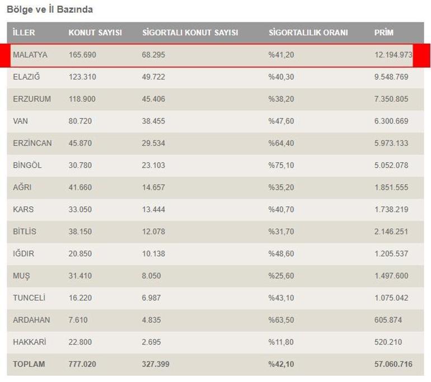Click Elazığ premium 9.548.769

pos(391,77)
